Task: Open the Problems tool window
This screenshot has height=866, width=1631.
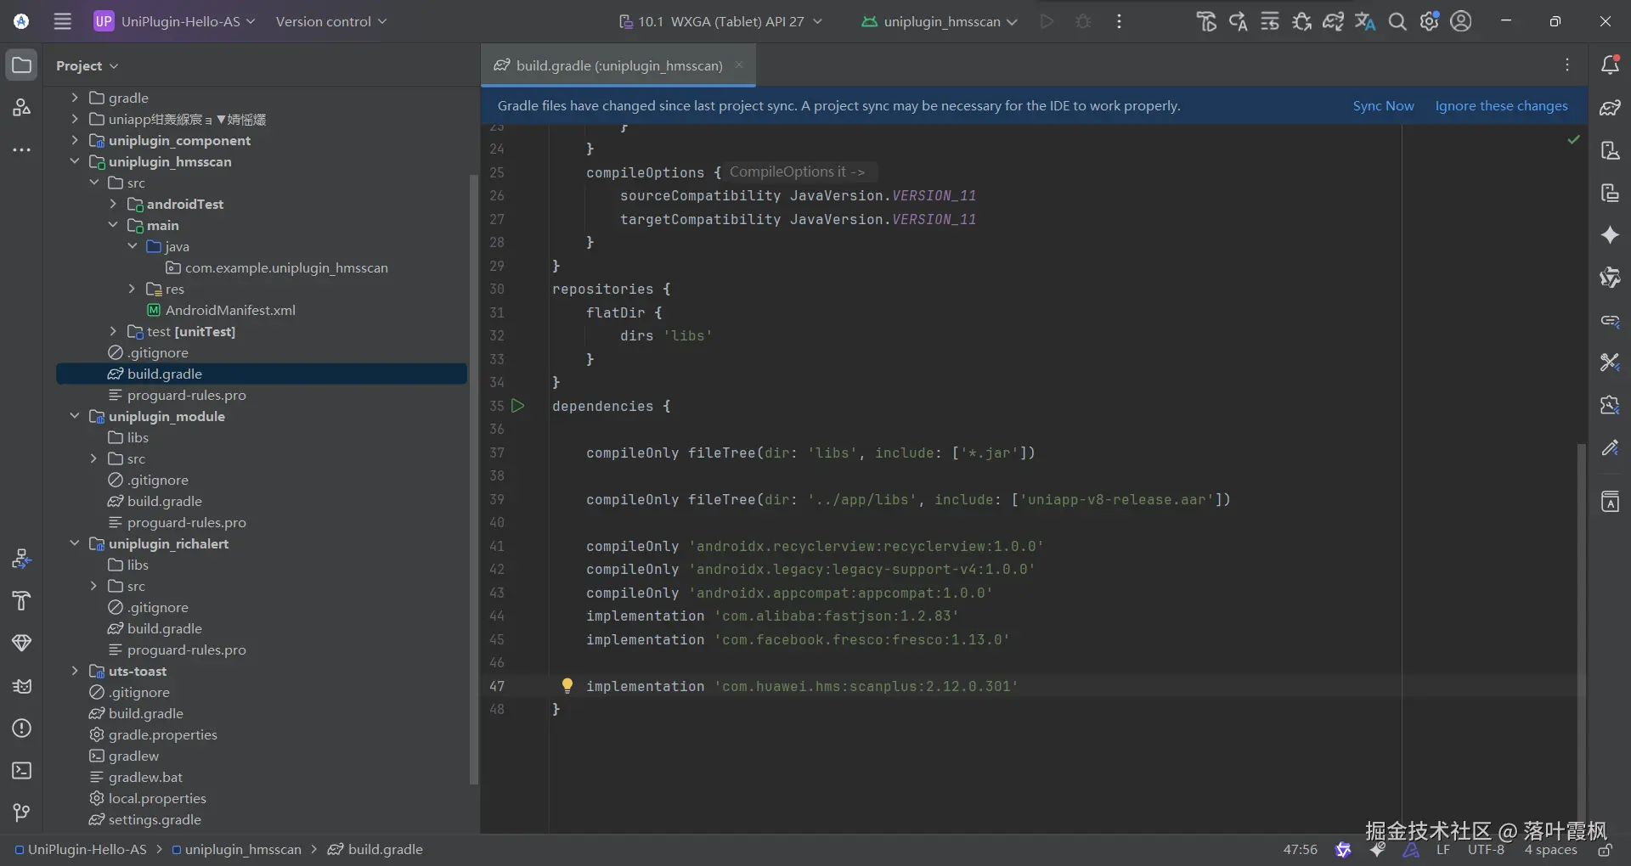Action: tap(22, 728)
